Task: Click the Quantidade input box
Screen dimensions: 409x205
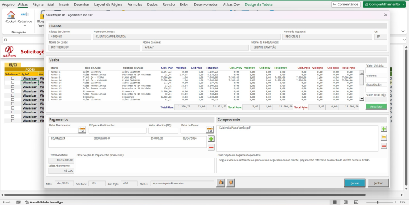Action: (376, 89)
